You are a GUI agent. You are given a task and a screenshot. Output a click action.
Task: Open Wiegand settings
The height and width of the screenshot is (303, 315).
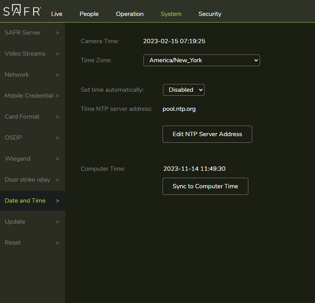point(18,159)
